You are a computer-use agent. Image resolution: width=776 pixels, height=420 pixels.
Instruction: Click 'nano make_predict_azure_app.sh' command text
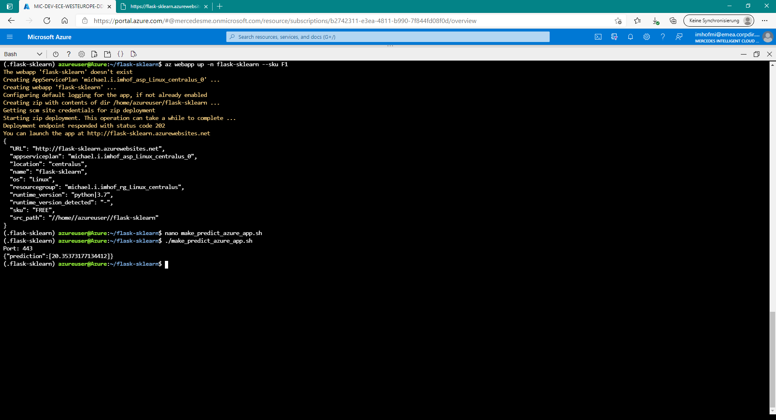213,233
